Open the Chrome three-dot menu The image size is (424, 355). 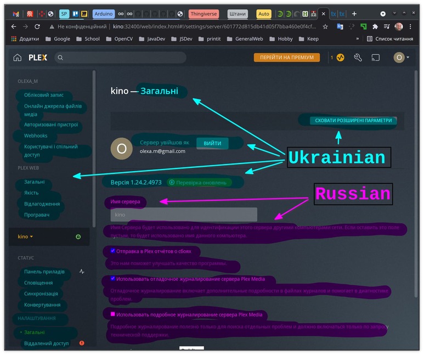[x=410, y=26]
